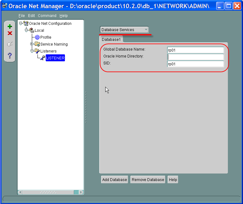The width and height of the screenshot is (243, 204).
Task: Close the Oracle Net Manager window
Action: [237, 6]
